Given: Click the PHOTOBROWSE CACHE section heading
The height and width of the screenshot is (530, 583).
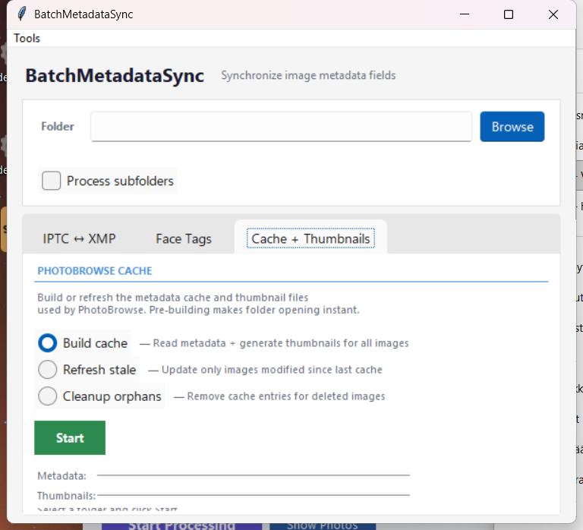Looking at the screenshot, I should point(95,271).
